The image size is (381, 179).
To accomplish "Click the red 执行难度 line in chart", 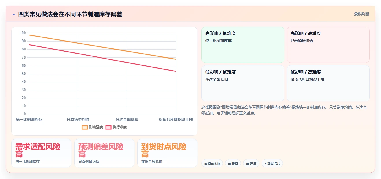I will [102, 58].
